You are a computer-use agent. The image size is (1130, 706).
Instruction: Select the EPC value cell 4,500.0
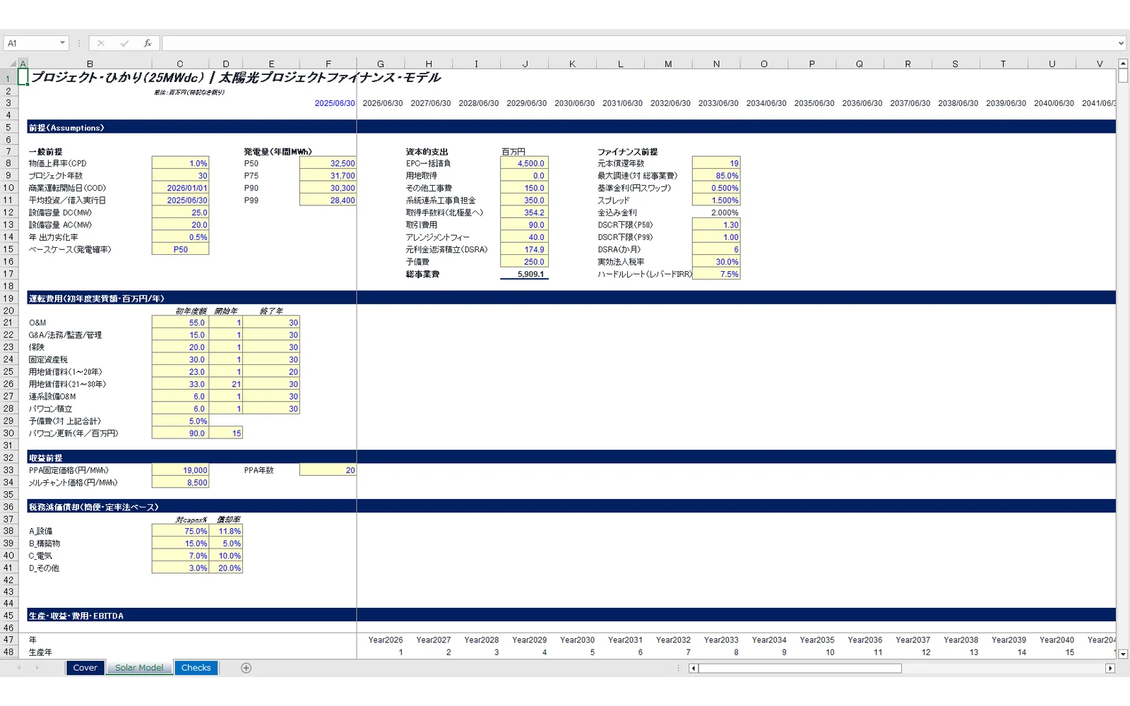(524, 164)
